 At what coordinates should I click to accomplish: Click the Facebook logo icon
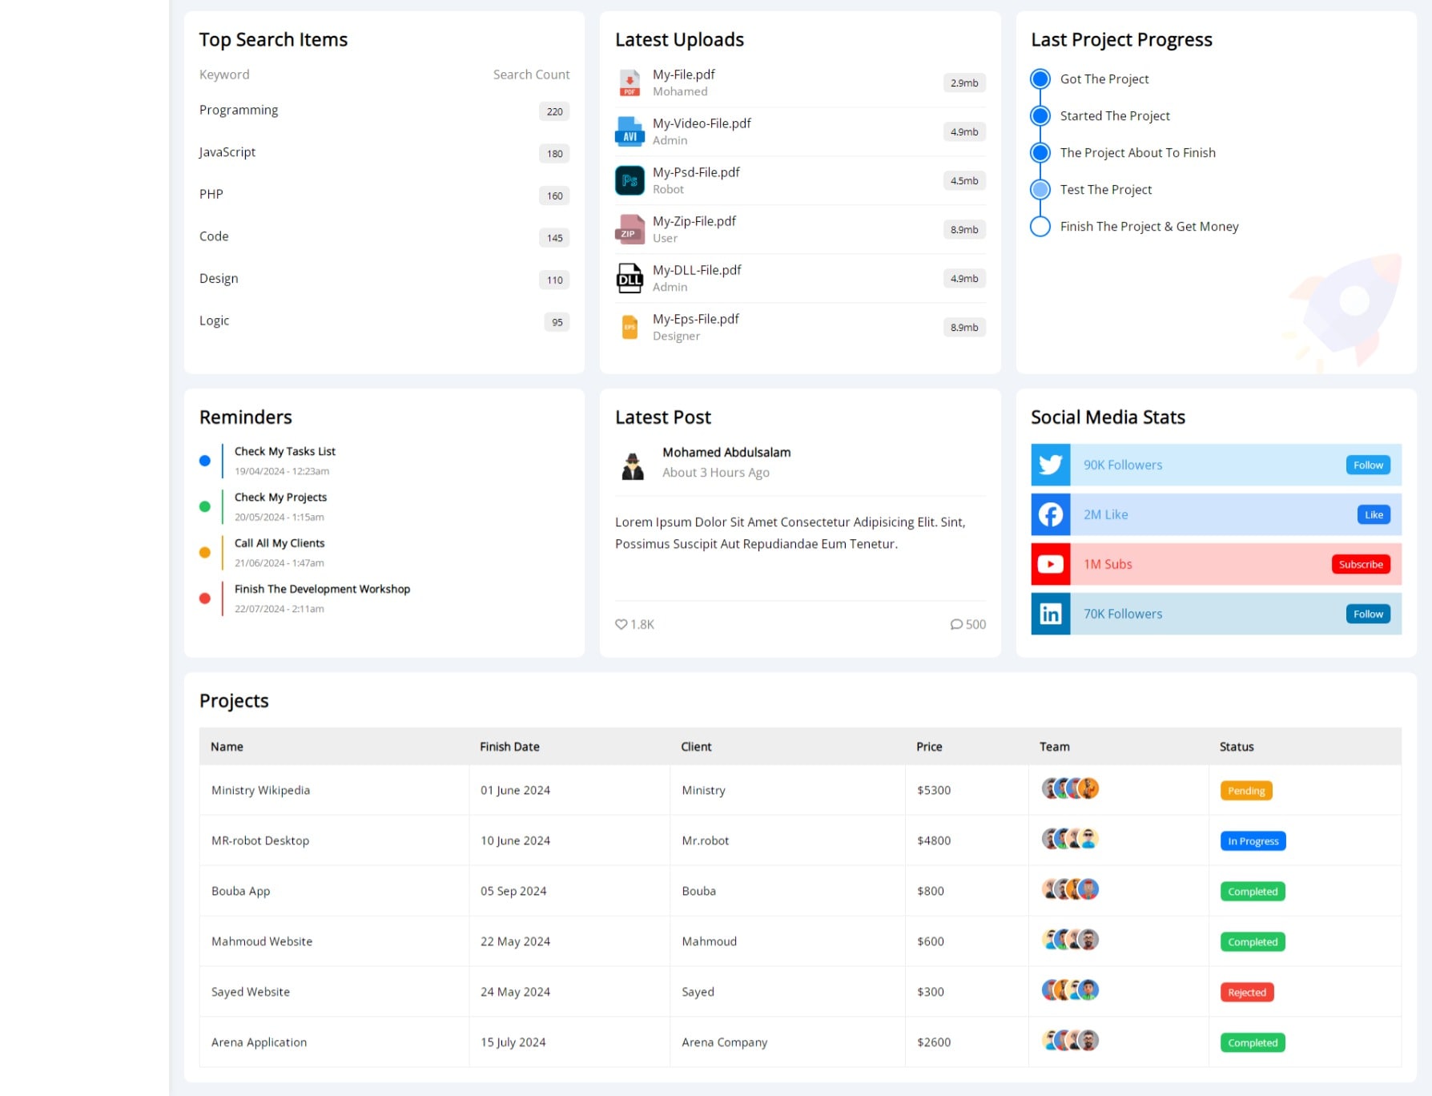click(1050, 514)
